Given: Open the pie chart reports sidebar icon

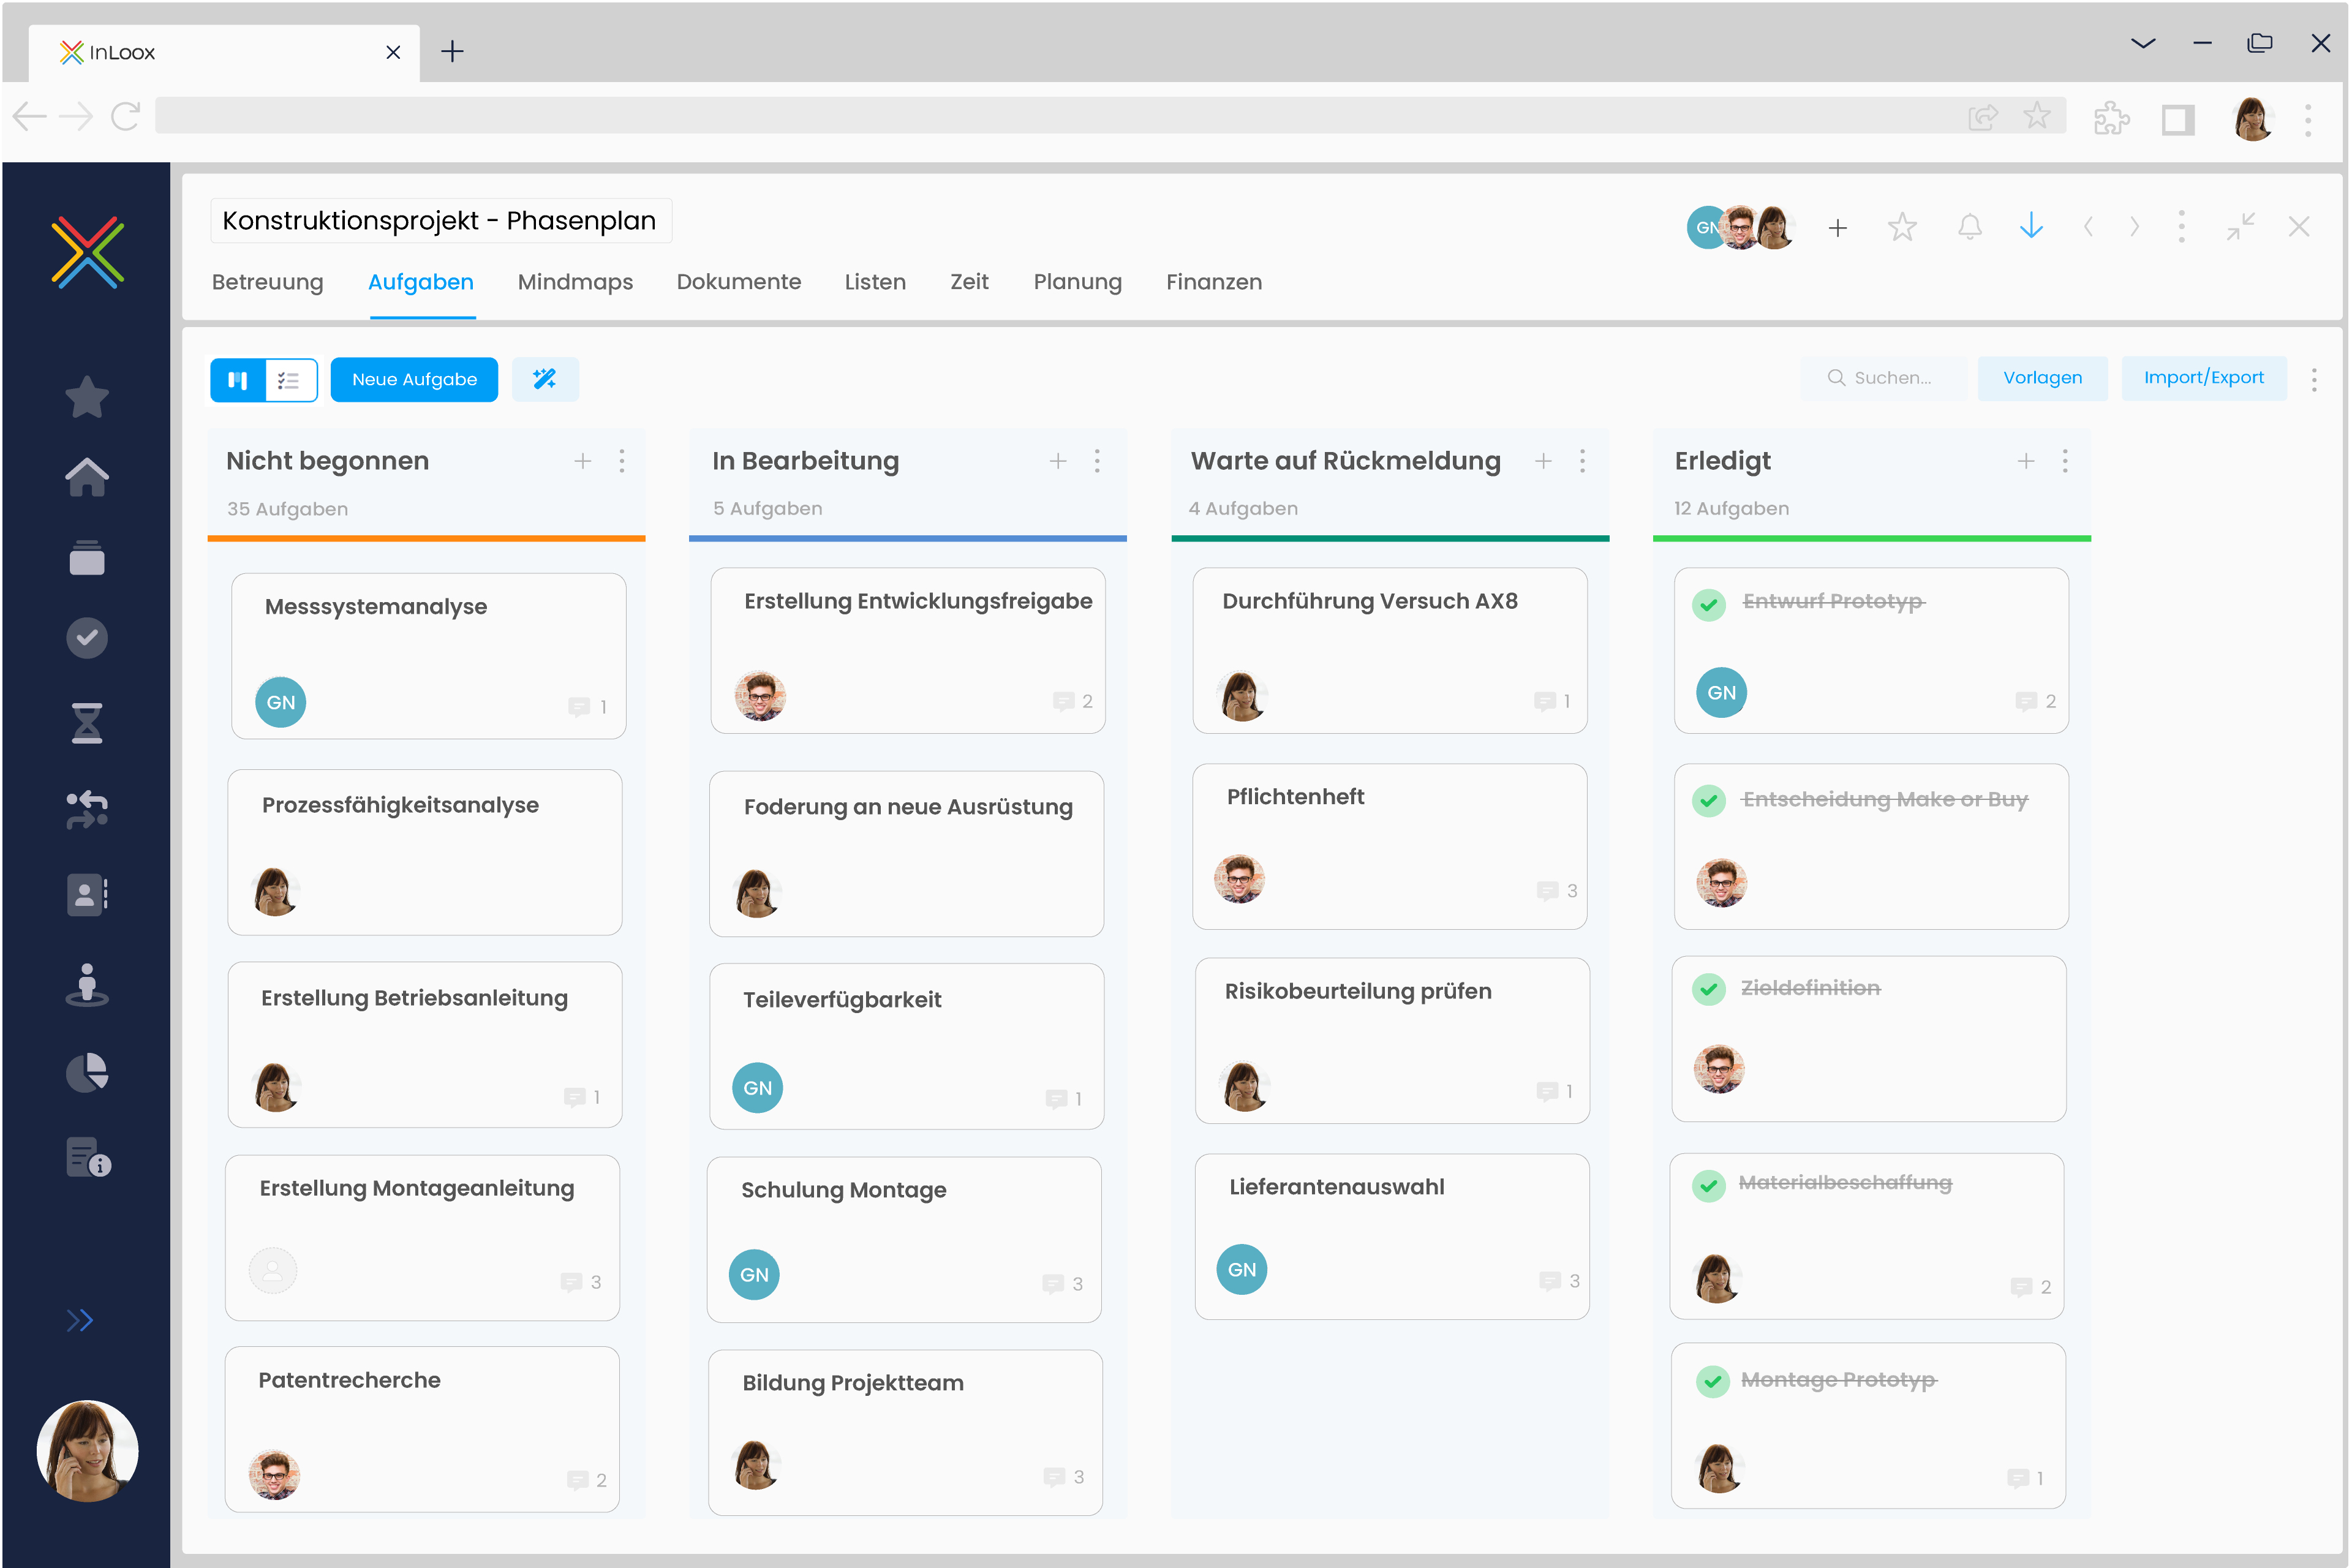Looking at the screenshot, I should point(87,1072).
